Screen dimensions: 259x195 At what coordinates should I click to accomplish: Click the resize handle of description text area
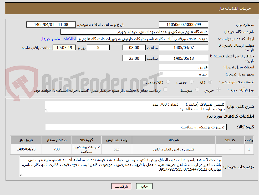(x=47, y=111)
